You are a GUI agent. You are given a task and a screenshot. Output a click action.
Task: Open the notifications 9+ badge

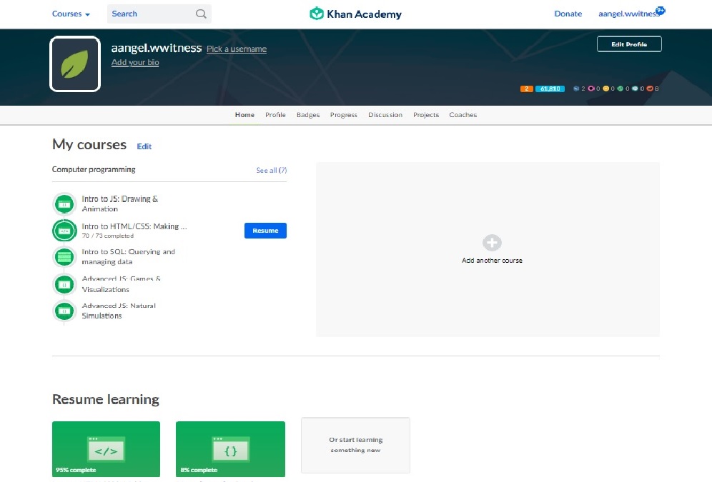(661, 11)
